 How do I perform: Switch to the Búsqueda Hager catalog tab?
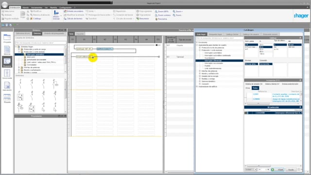tap(215, 35)
